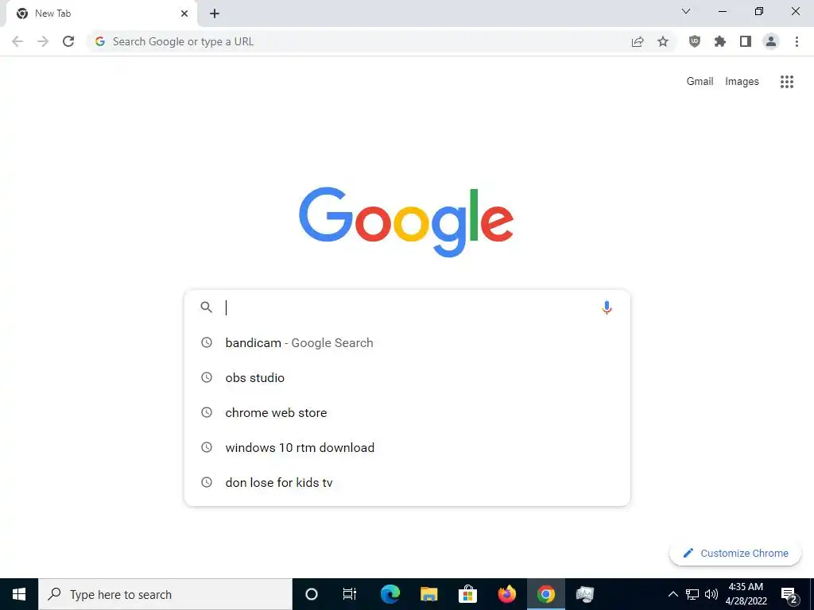Open the uBlock Origin shield extension
The height and width of the screenshot is (610, 814).
click(x=694, y=41)
